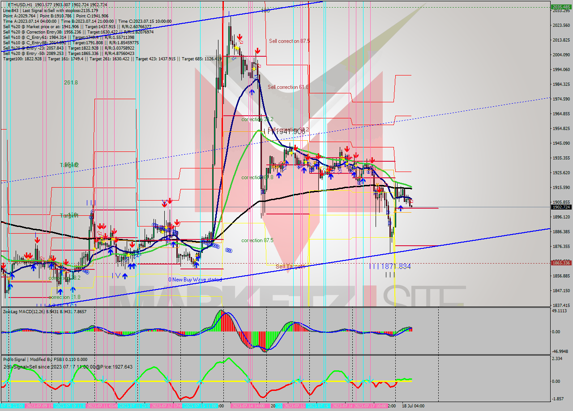Select the blue buy arrow near the 1871.834 low

tap(401, 208)
